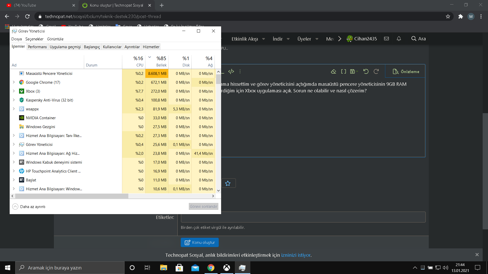Screen dimensions: 488x274
Task: Expand the Google Chrome (17) process group
Action: [14, 82]
